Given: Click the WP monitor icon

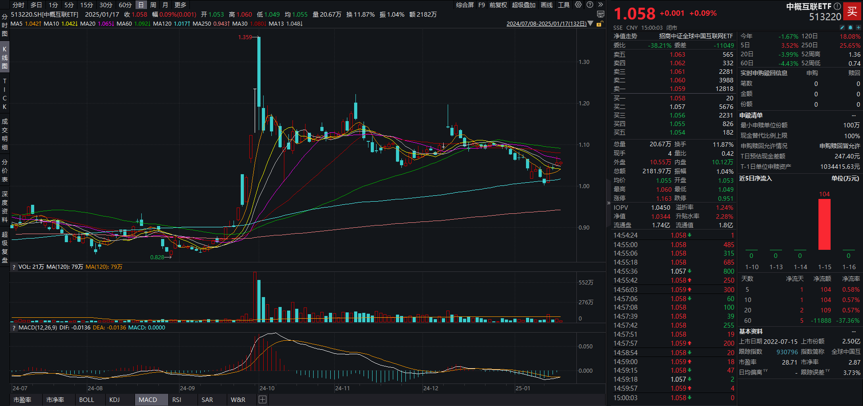Looking at the screenshot, I should [600, 14].
